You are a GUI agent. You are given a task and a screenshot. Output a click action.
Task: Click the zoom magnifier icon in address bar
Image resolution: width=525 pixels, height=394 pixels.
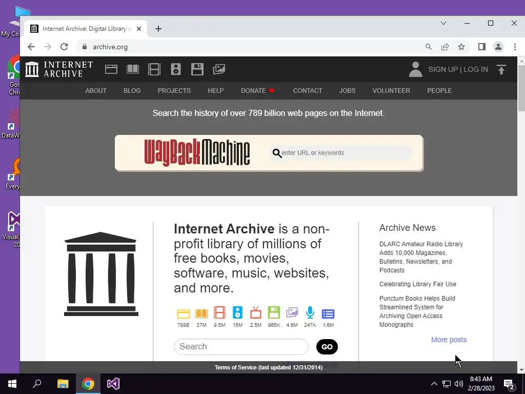click(x=429, y=47)
